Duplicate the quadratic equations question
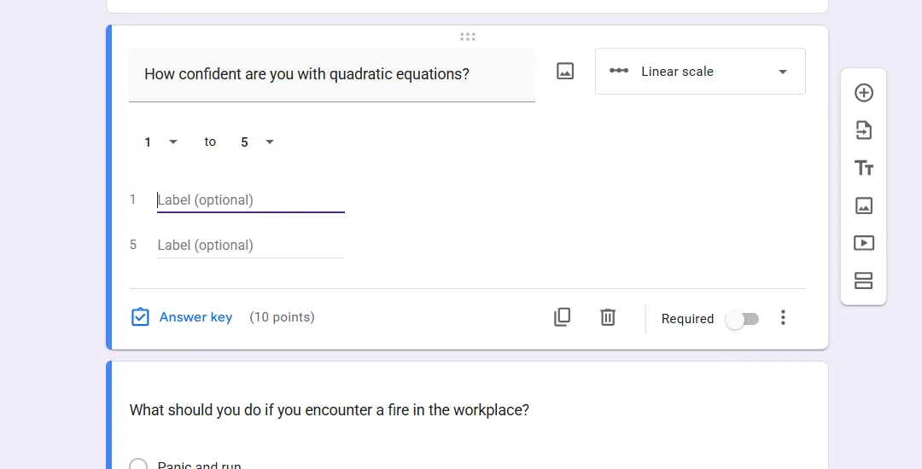This screenshot has width=922, height=469. coord(562,317)
